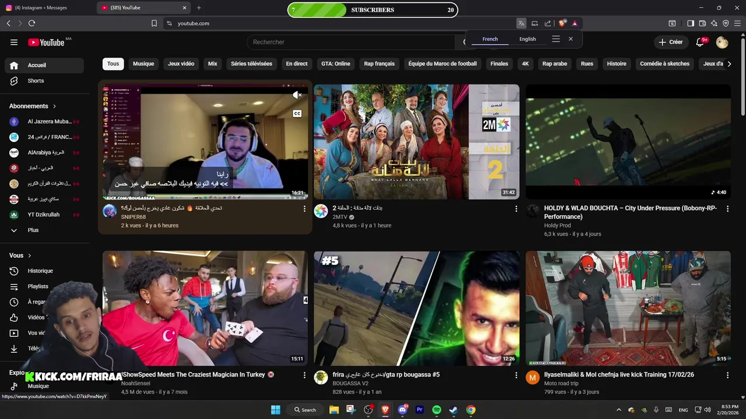Select the En direct filter chip
This screenshot has height=419, width=746.
pyautogui.click(x=297, y=64)
